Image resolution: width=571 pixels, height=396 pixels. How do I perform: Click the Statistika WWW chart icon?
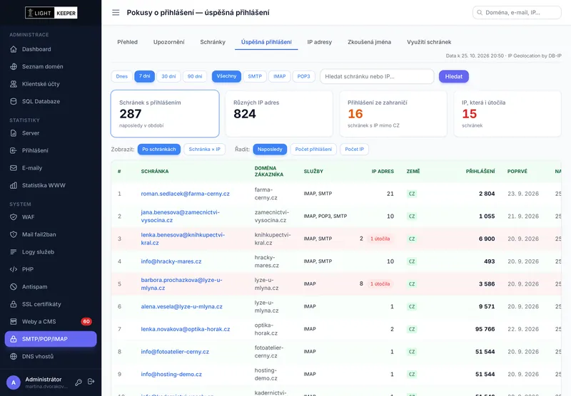(x=14, y=185)
